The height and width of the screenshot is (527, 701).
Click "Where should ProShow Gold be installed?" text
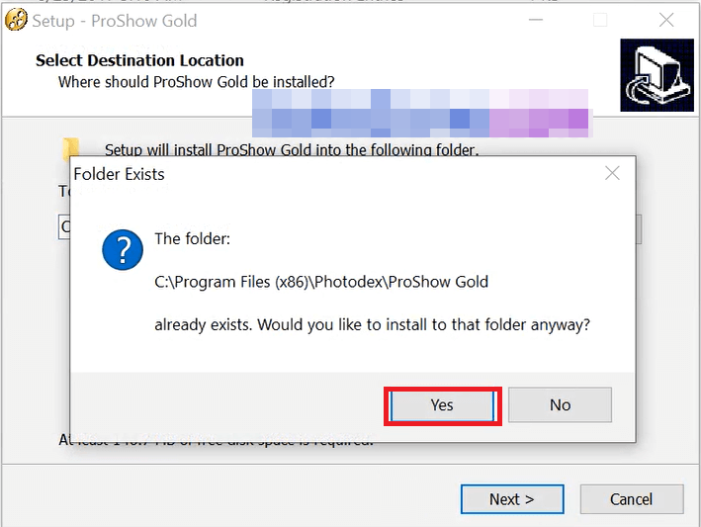[x=196, y=81]
